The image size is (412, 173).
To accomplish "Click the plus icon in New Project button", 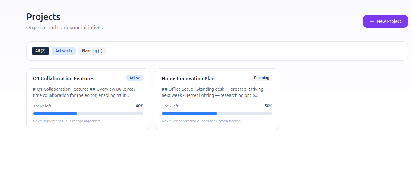I will (372, 21).
